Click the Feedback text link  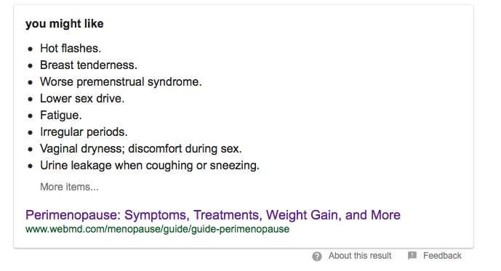442,256
